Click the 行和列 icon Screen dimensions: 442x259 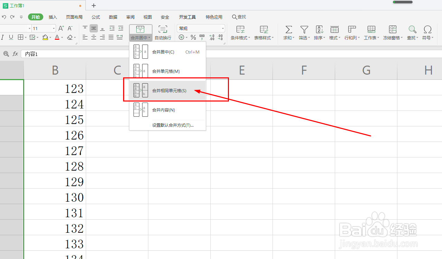point(352,29)
